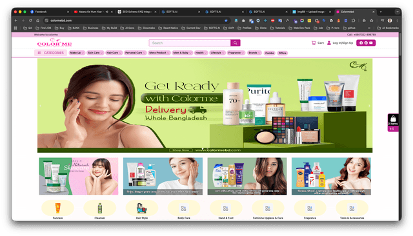Focus the Search input field
The height and width of the screenshot is (236, 413).
(190, 43)
